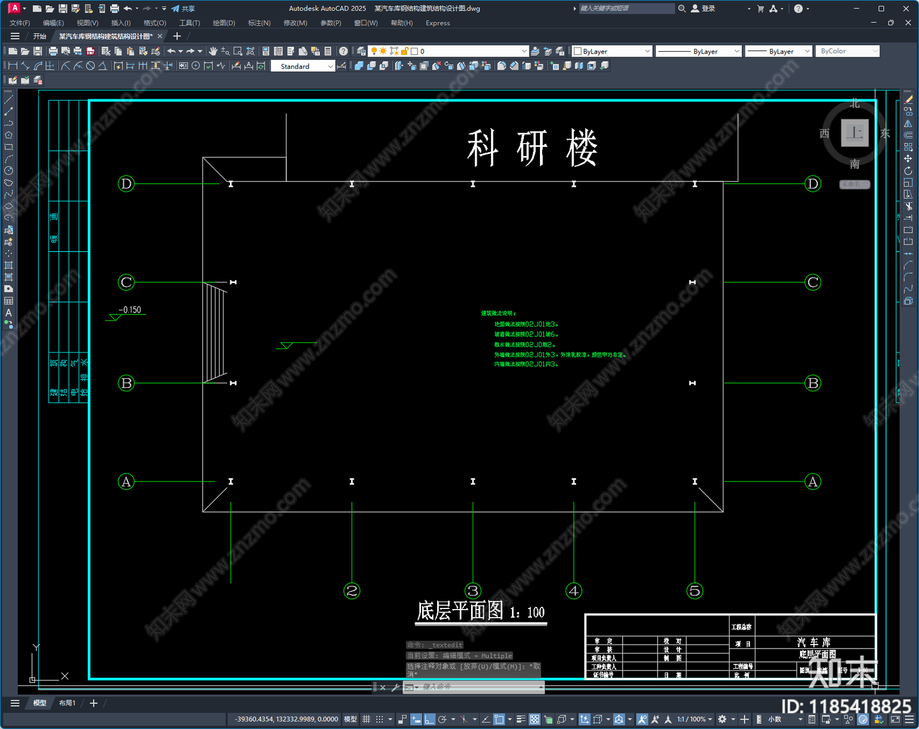Open the QuickCalc calculator icon
This screenshot has width=919, height=729.
328,51
